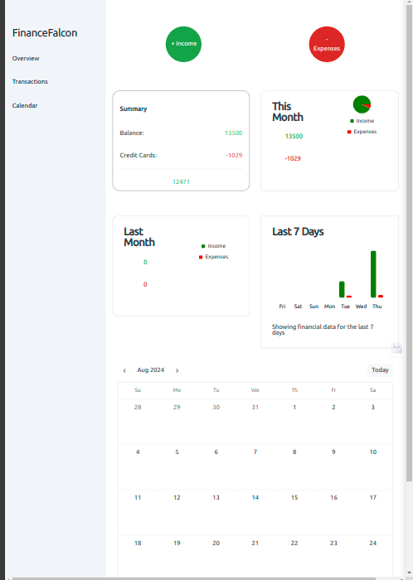This screenshot has height=580, width=413.
Task: Click 13500 income figure in This Month
Action: tap(294, 136)
